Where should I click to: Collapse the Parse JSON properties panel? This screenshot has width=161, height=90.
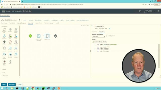click(92, 25)
